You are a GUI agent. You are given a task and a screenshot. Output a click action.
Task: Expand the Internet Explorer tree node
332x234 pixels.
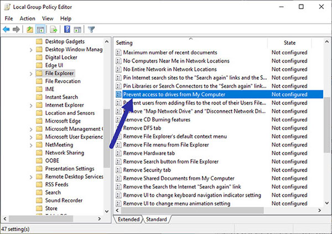[31, 106]
